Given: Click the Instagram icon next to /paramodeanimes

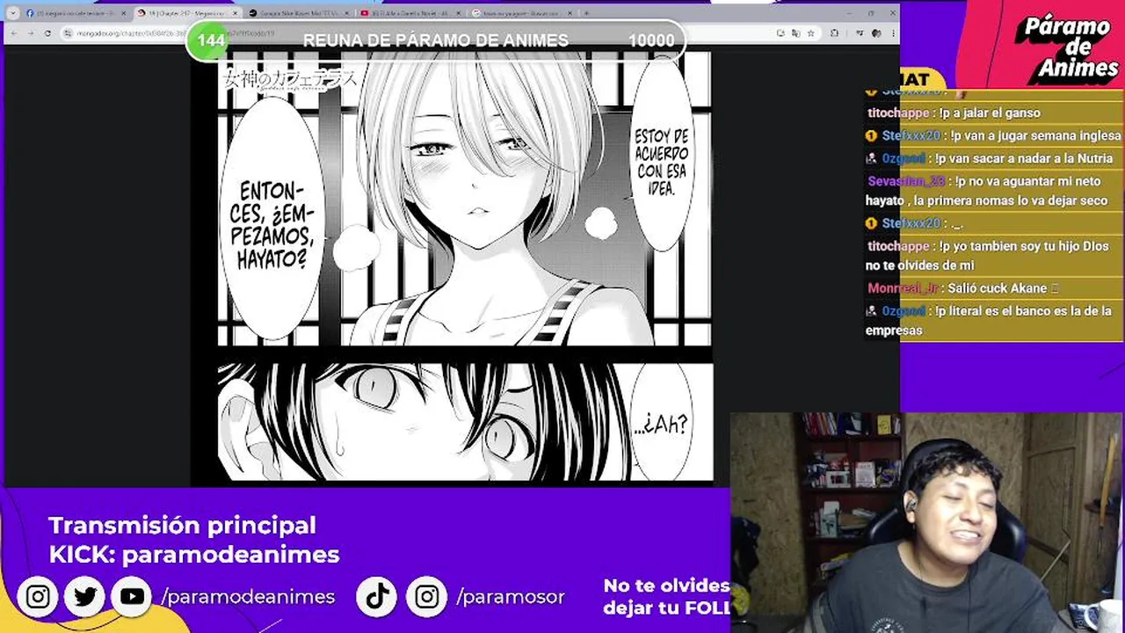Looking at the screenshot, I should [x=38, y=597].
